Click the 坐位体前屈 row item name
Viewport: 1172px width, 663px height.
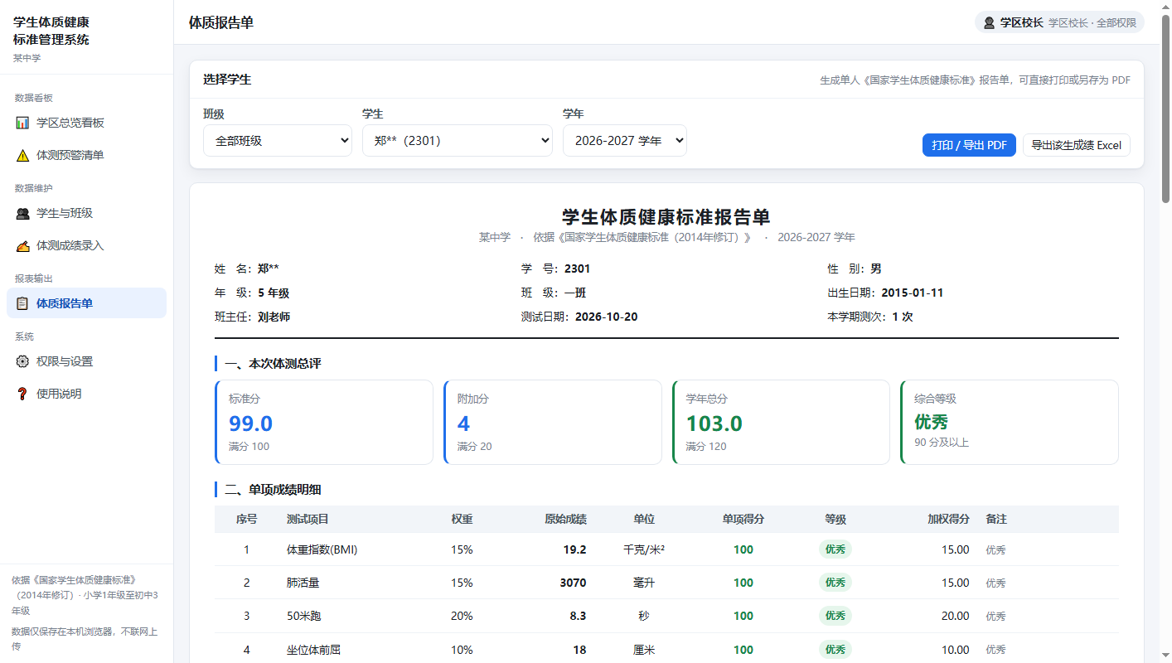click(x=313, y=650)
